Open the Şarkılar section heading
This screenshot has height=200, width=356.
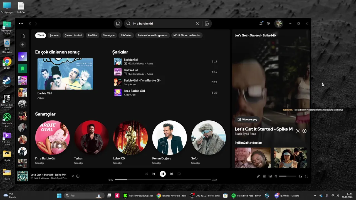coord(120,52)
